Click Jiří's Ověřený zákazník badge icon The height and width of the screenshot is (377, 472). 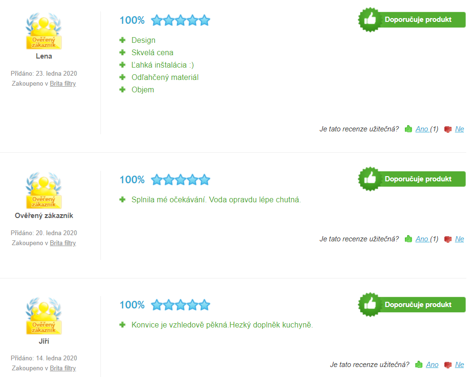[44, 316]
